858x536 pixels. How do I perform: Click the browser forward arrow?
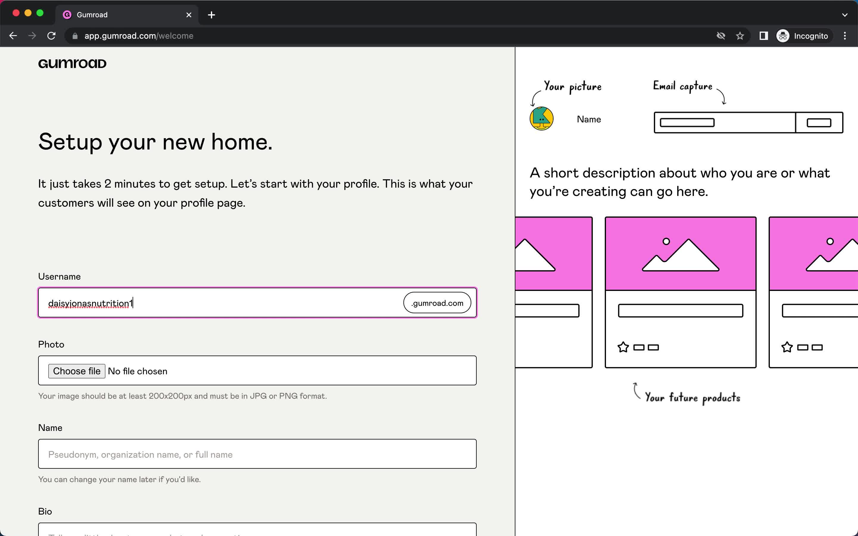[x=32, y=36]
